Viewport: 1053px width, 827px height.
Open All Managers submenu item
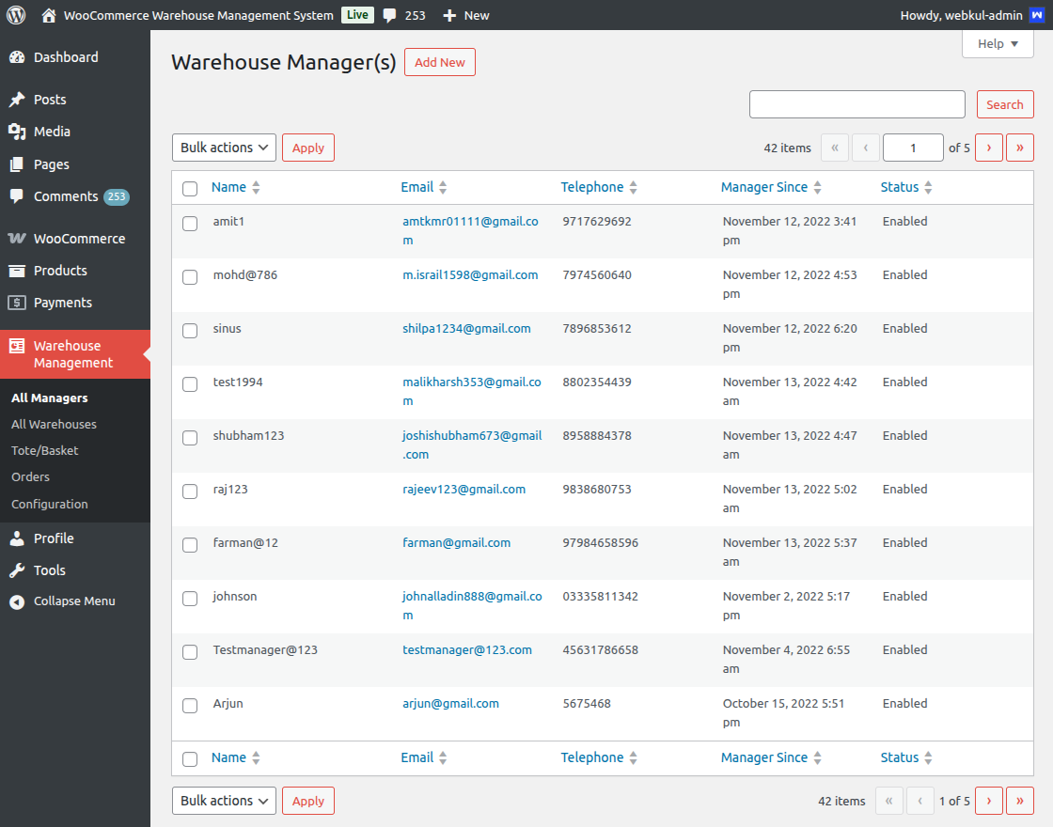pyautogui.click(x=50, y=398)
